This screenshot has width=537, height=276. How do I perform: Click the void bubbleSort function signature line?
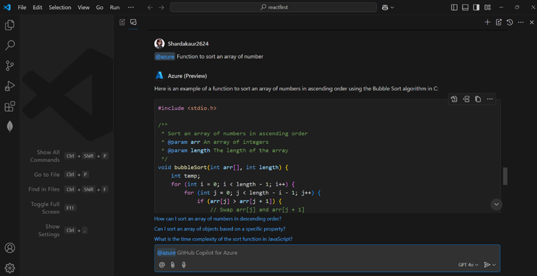tap(224, 168)
